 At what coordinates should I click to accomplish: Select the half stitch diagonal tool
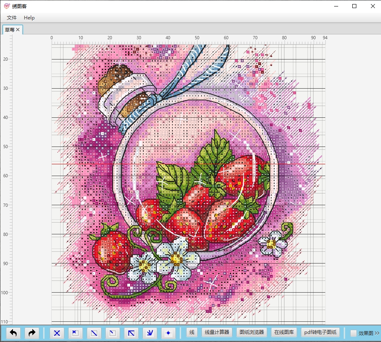[x=94, y=333]
